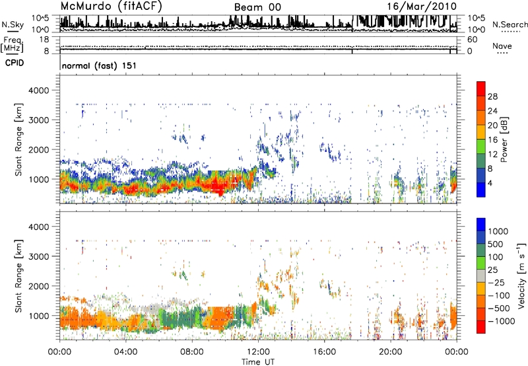Click the red top of power color bar
The width and height of the screenshot is (528, 366).
click(x=481, y=89)
